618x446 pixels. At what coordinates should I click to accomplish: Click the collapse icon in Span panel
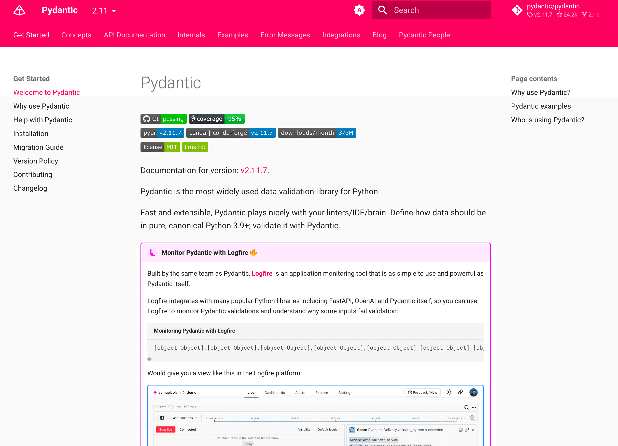[x=460, y=430]
